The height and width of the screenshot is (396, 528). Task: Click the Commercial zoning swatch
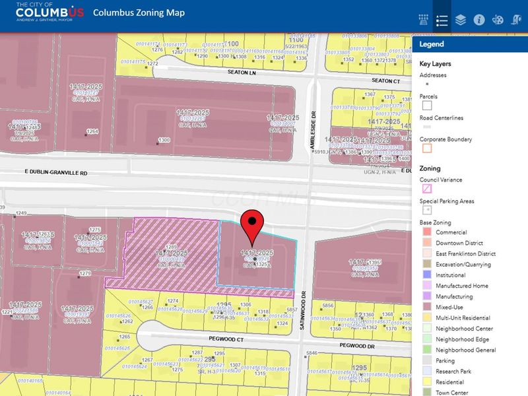tap(426, 232)
